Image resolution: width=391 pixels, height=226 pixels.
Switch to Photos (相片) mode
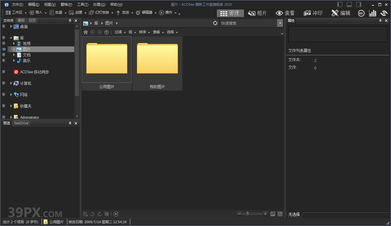click(x=257, y=13)
